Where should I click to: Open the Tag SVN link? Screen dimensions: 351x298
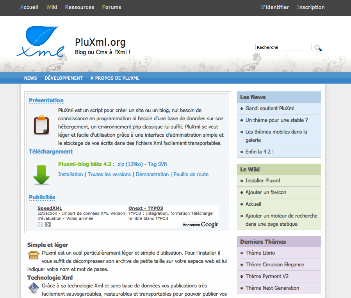tap(158, 164)
